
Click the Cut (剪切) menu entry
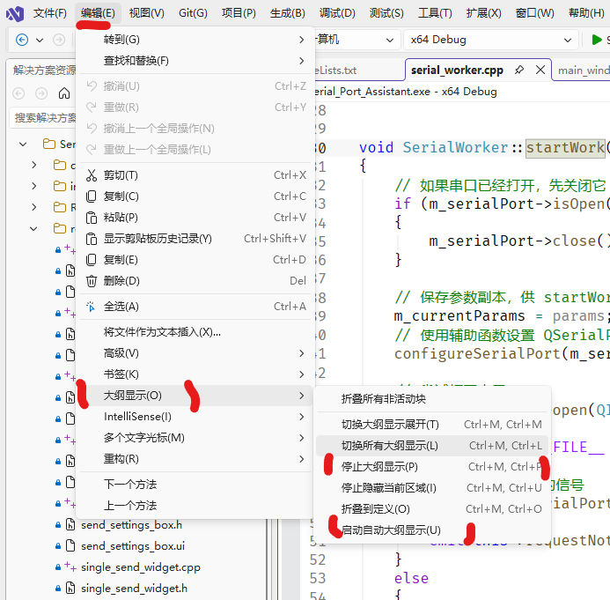pos(195,175)
